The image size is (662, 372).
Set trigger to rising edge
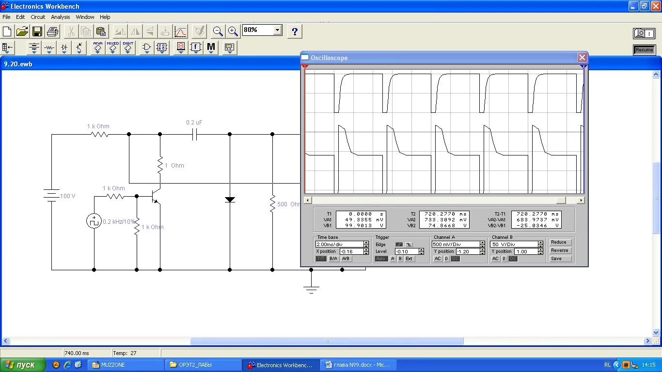tap(399, 245)
